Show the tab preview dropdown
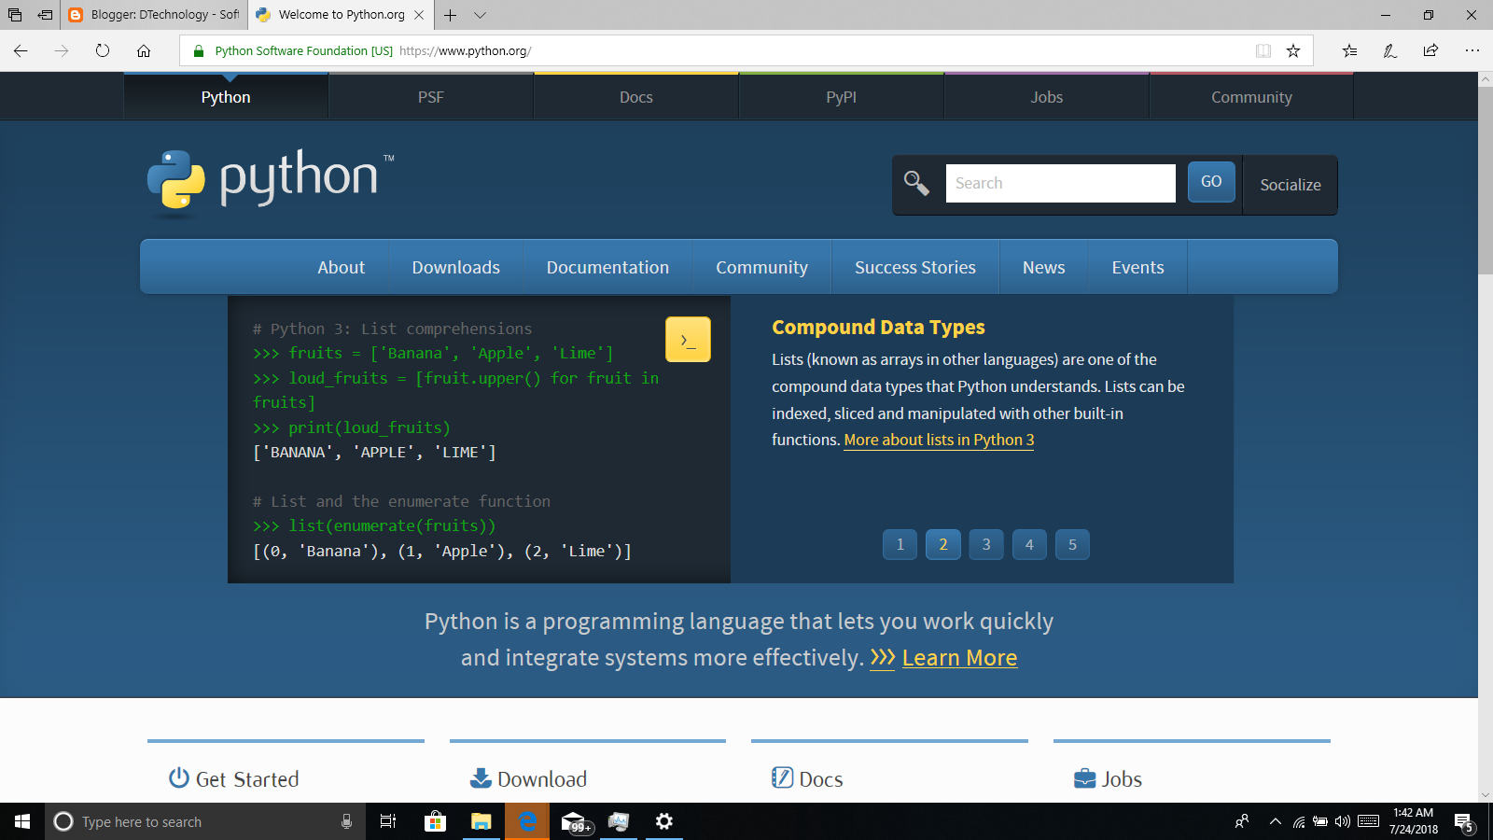This screenshot has height=840, width=1493. pyautogui.click(x=480, y=15)
